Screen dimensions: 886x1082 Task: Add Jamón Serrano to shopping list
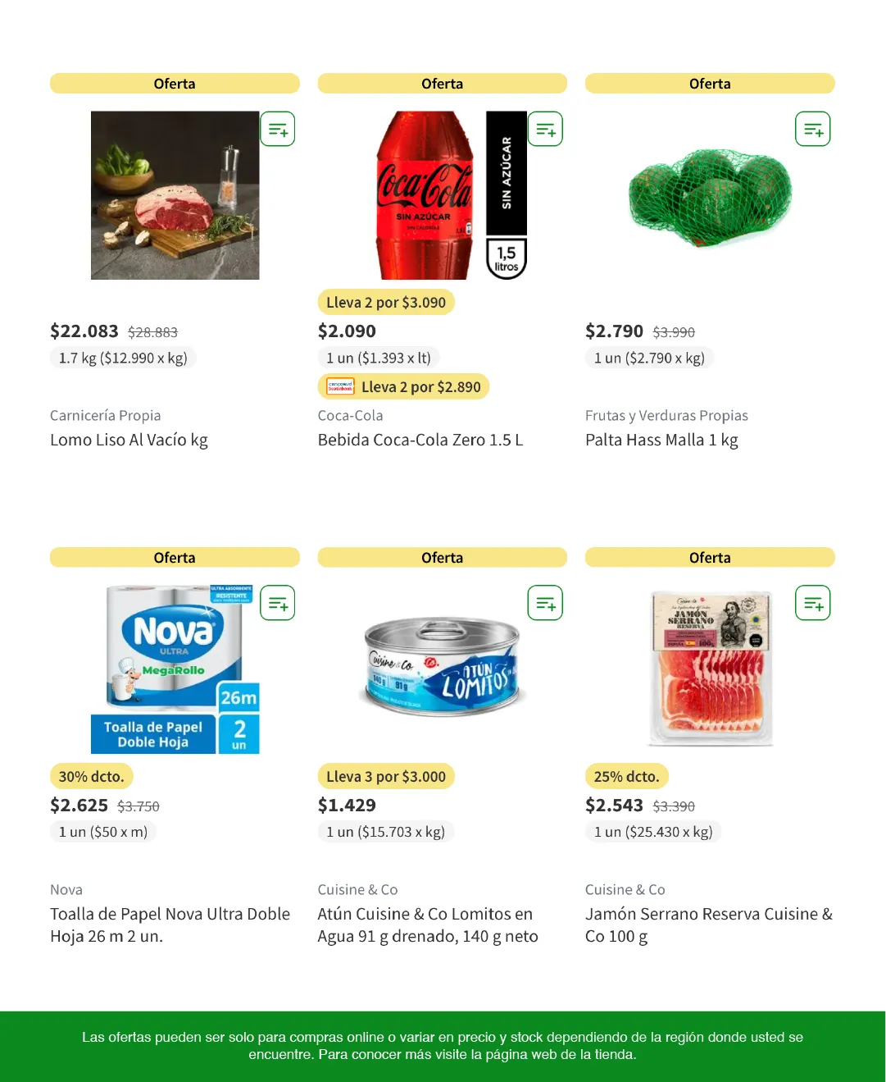click(x=813, y=604)
